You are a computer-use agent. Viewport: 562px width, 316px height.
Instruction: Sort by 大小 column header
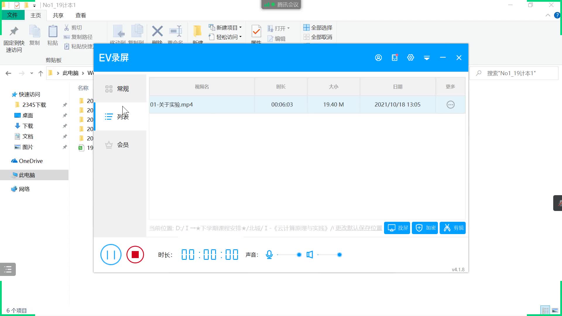[334, 87]
